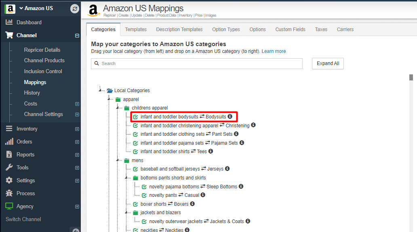The height and width of the screenshot is (232, 417).
Task: Click the Reports spreadsheet icon
Action: coord(9,154)
